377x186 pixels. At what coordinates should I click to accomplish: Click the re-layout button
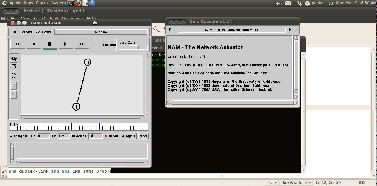(129, 136)
